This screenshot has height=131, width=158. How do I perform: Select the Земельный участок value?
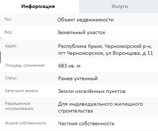81,32
